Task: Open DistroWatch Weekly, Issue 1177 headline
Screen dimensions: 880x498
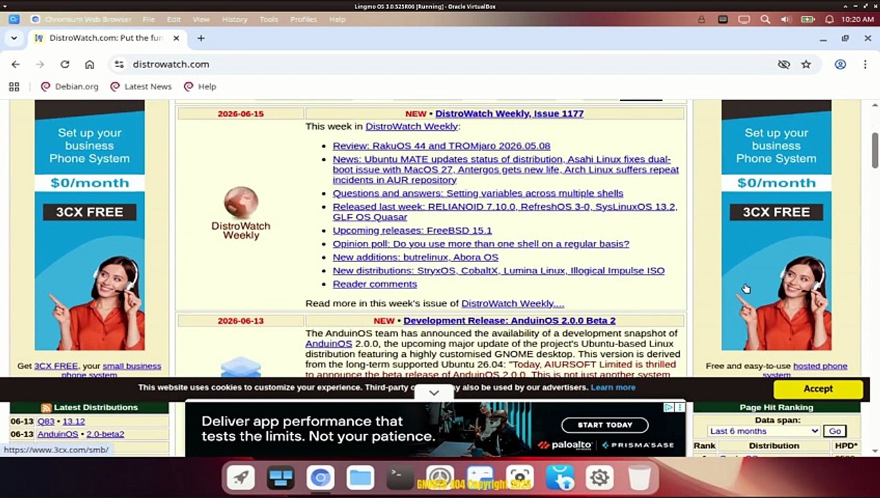Action: click(x=509, y=113)
